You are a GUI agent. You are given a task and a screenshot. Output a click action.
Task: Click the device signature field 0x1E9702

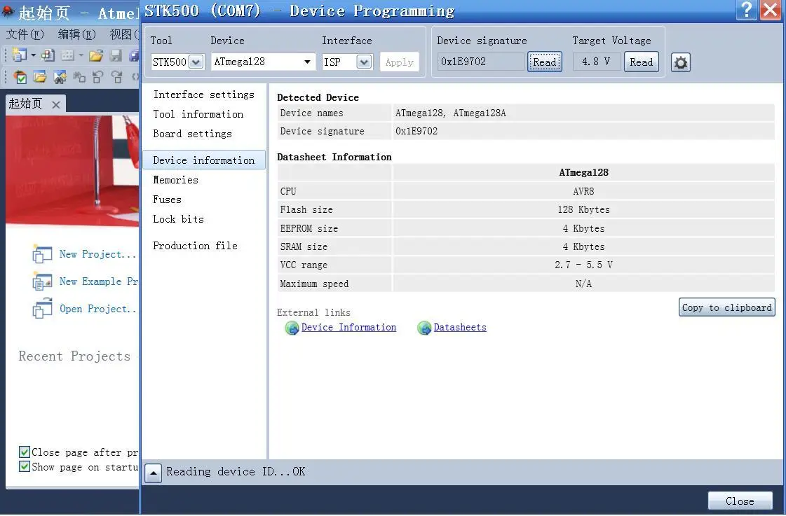(481, 62)
